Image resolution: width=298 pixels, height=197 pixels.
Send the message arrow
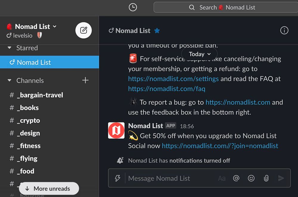(281, 178)
